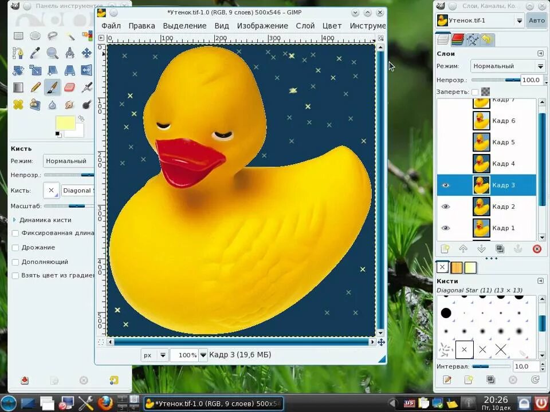
Task: Open the zoom percentage dropdown
Action: tap(203, 355)
